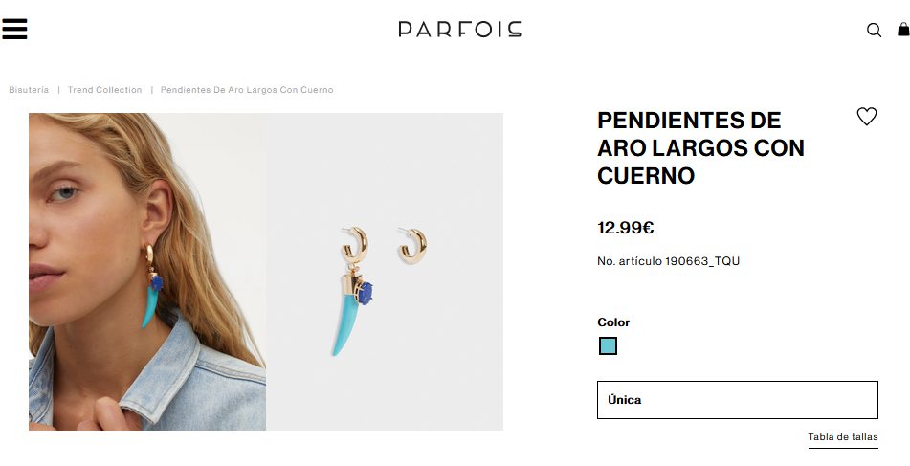Click the PARFOIS logo
The width and height of the screenshot is (910, 466).
click(x=459, y=29)
